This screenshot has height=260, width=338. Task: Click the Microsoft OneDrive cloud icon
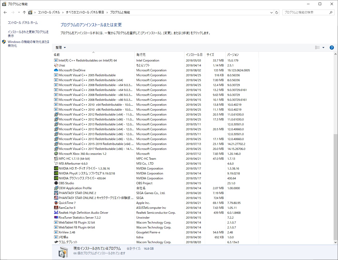click(56, 70)
